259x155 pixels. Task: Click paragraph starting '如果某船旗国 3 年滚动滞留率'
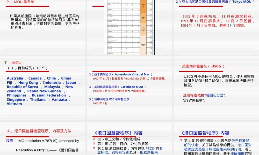(46, 22)
